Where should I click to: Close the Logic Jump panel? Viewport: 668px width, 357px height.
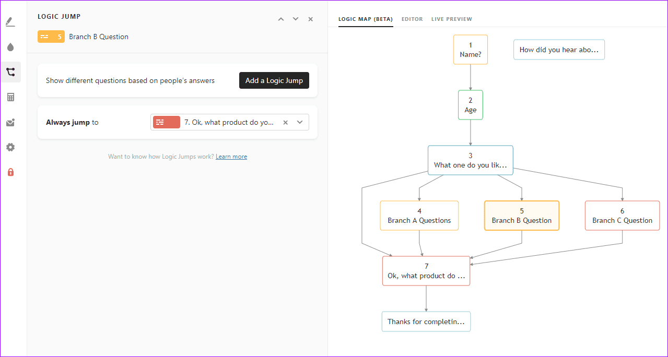310,19
